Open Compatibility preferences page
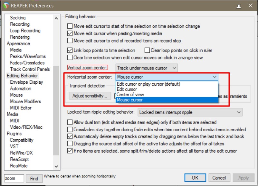The width and height of the screenshot is (258, 186). pos(22,140)
